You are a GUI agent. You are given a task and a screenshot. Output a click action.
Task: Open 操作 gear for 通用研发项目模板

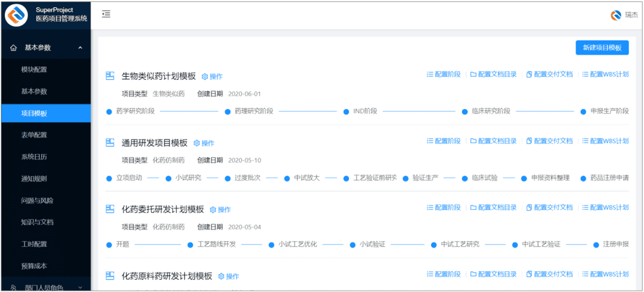point(204,143)
